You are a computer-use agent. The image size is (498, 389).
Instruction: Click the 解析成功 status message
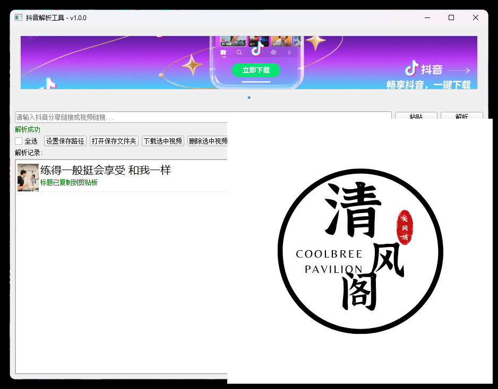[x=28, y=129]
